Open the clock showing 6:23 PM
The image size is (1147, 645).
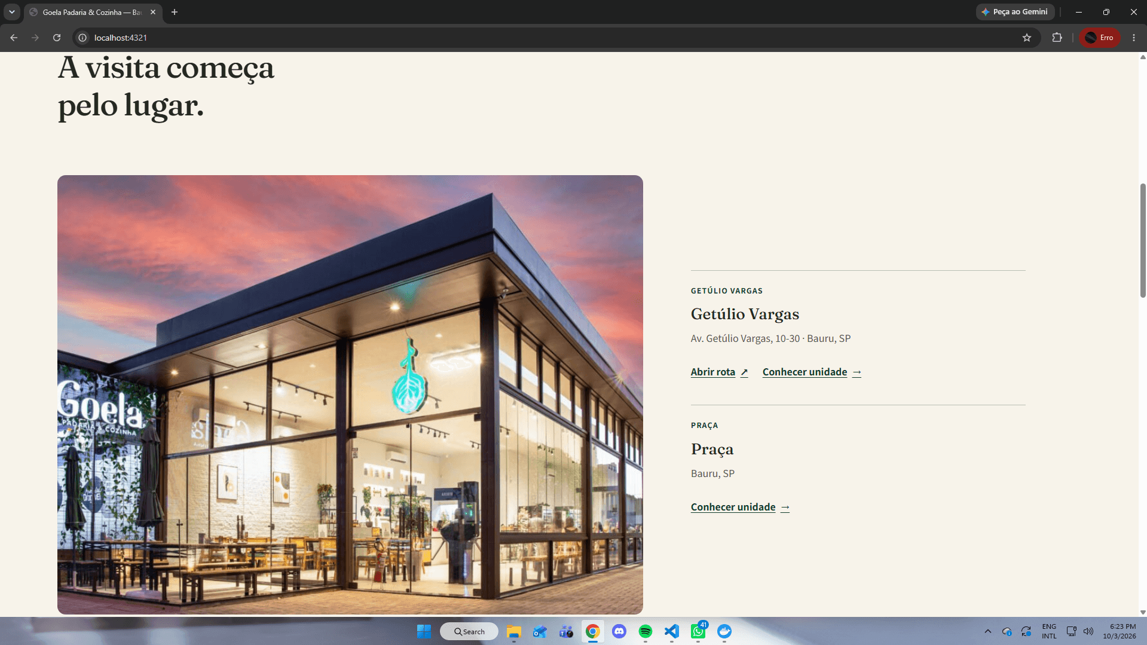(x=1119, y=631)
